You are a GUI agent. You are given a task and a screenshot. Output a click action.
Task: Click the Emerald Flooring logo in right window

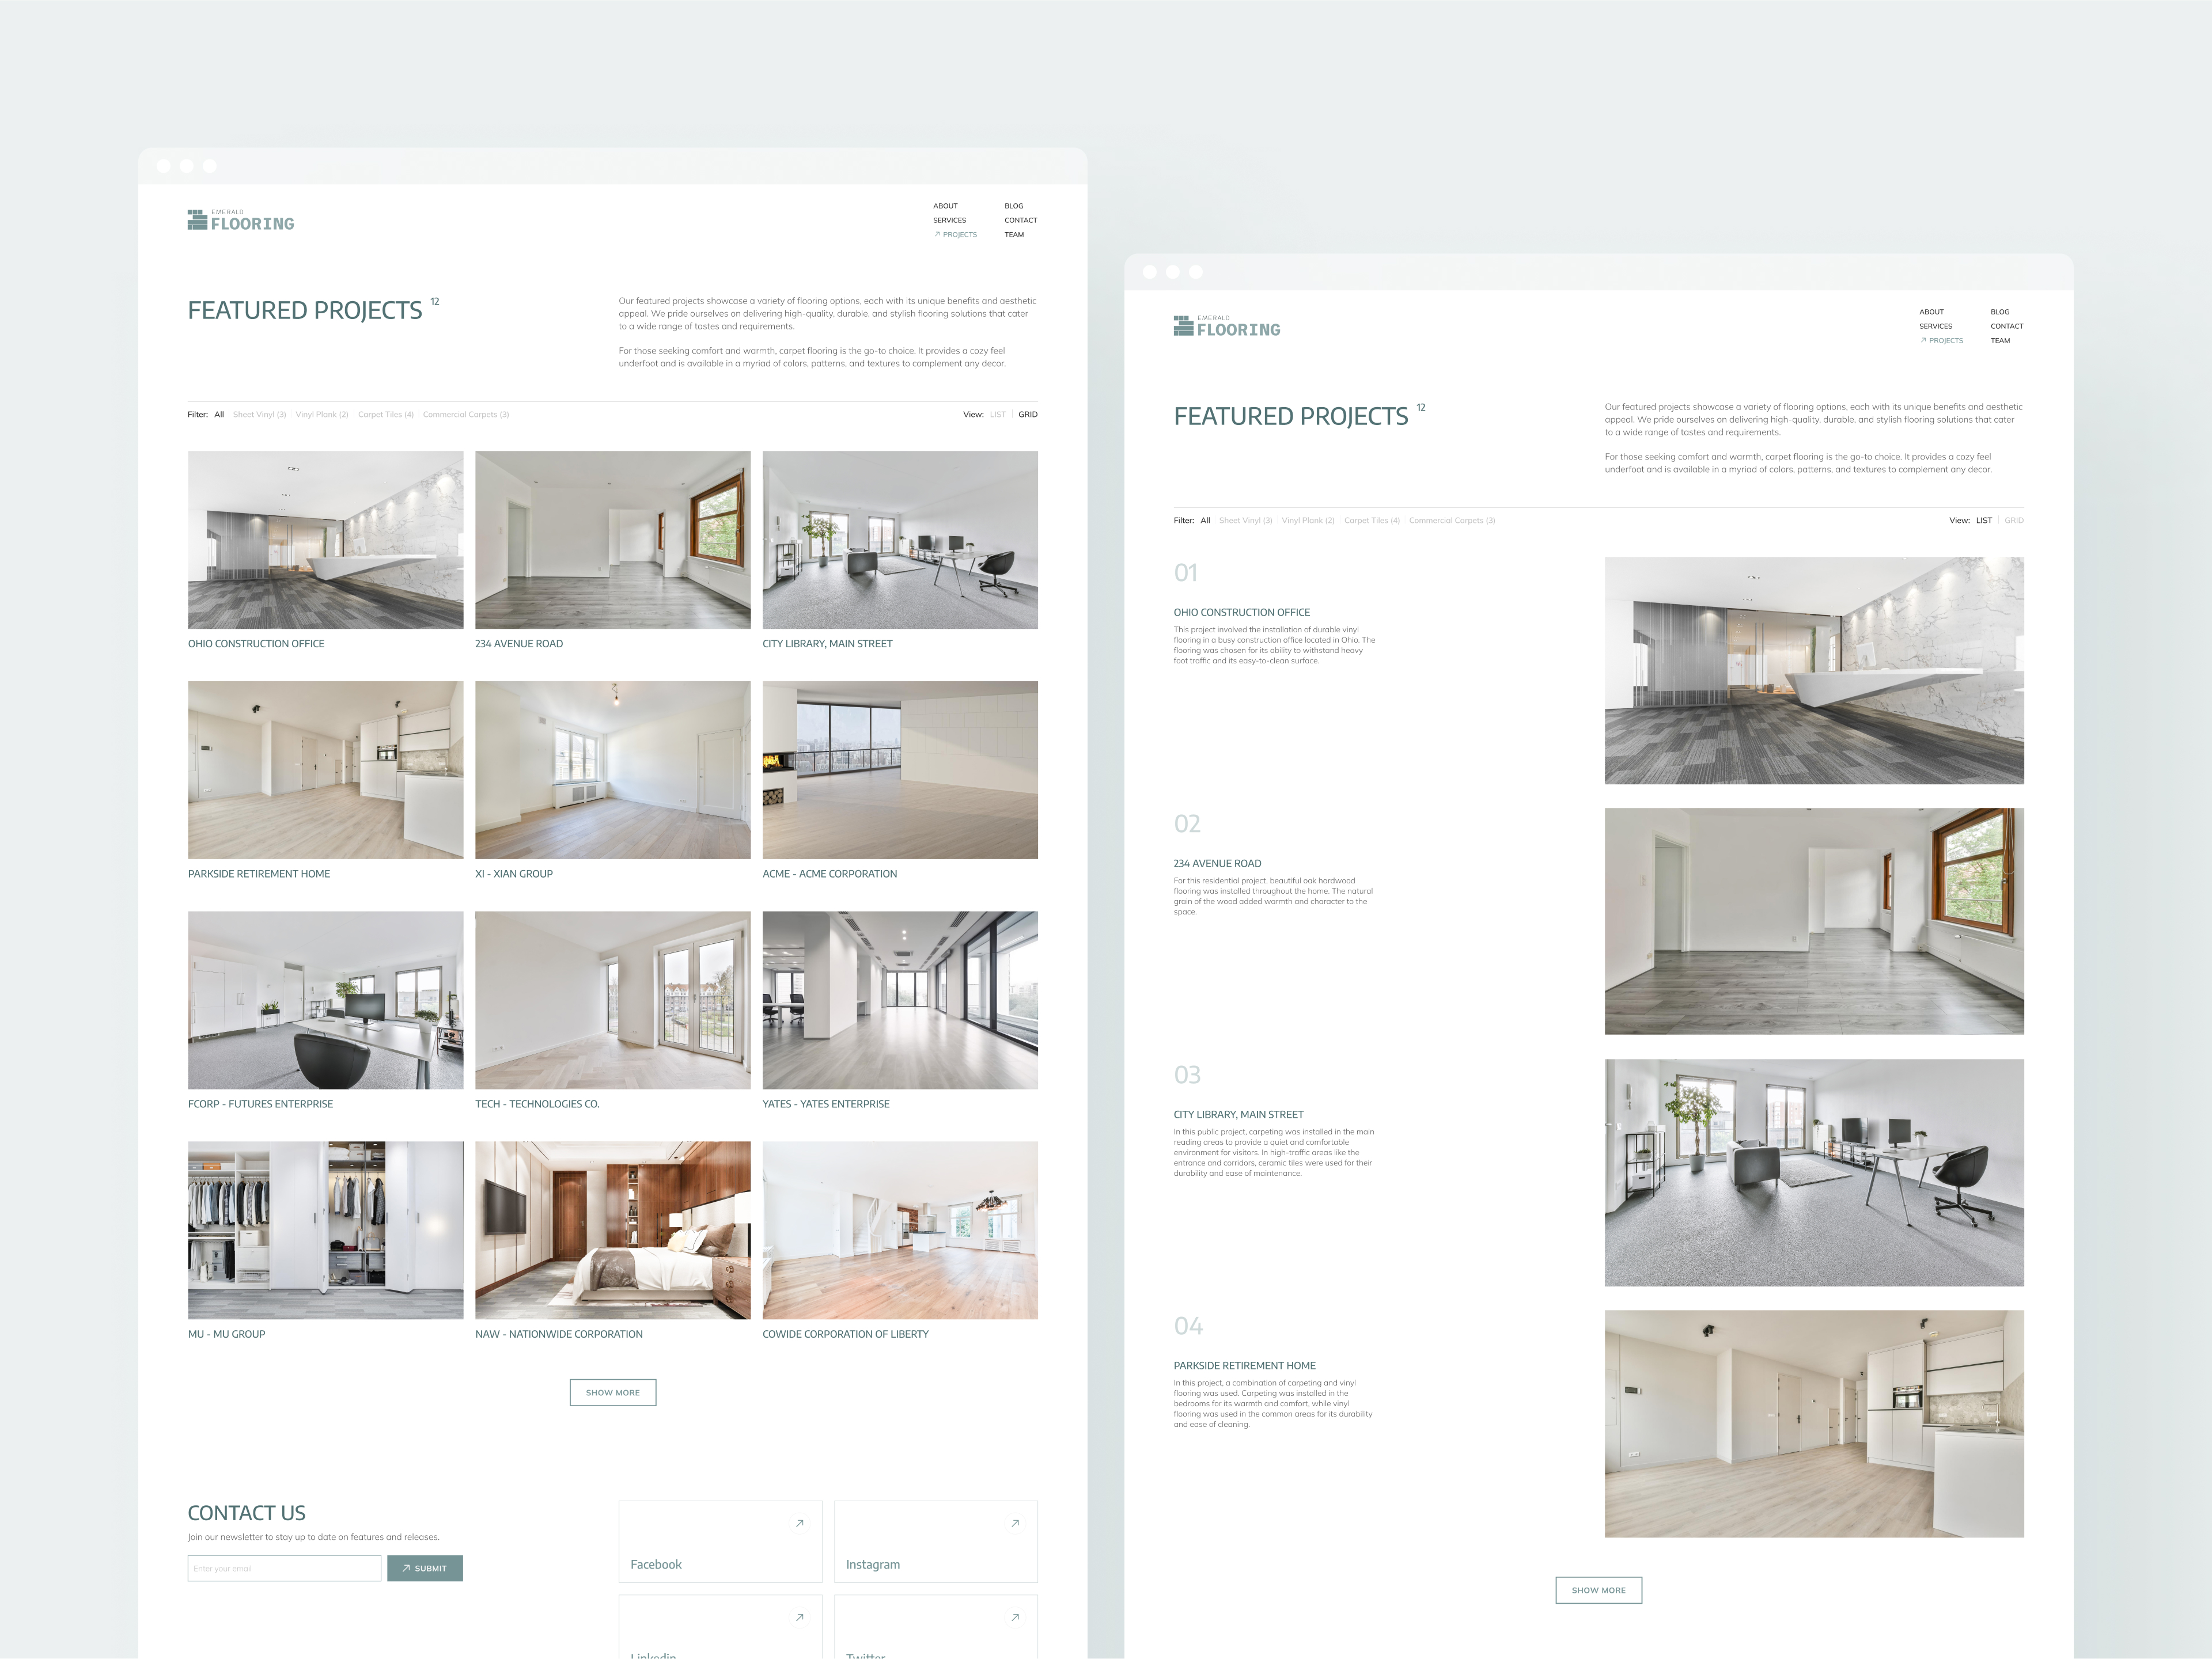[x=1227, y=326]
